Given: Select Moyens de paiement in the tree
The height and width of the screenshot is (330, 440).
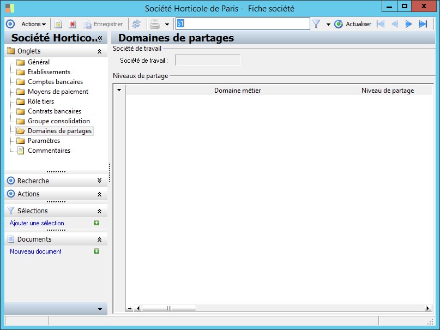Looking at the screenshot, I should point(58,92).
